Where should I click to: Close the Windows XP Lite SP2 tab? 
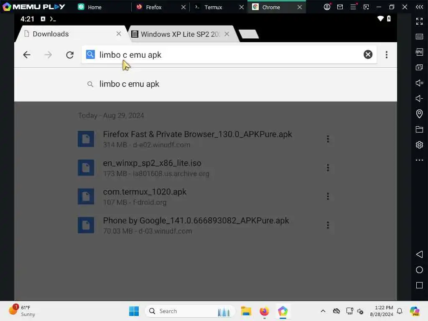pyautogui.click(x=227, y=34)
